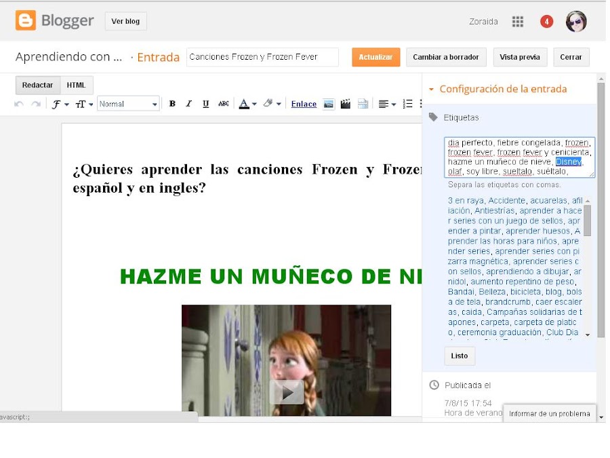Select the suggested label aprender huesos
This screenshot has height=458, width=610.
(x=538, y=231)
